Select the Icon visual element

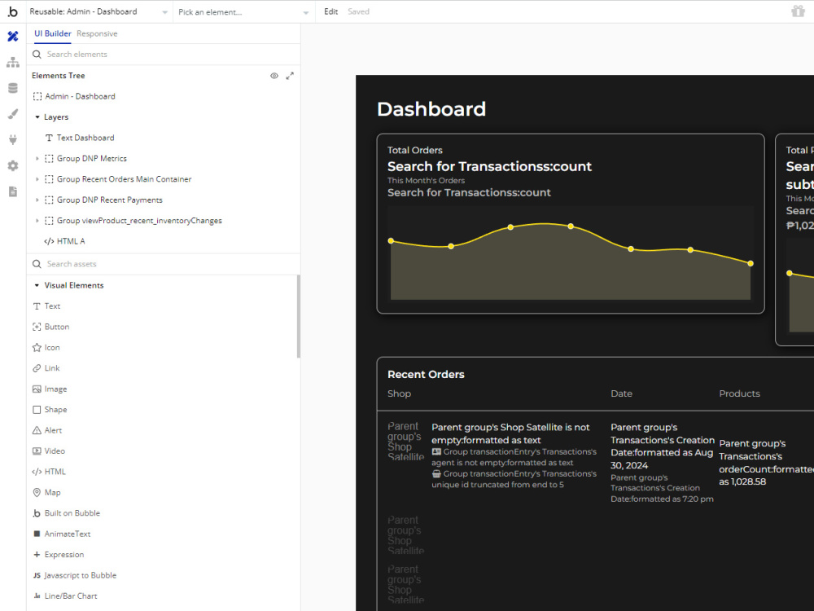[46, 348]
